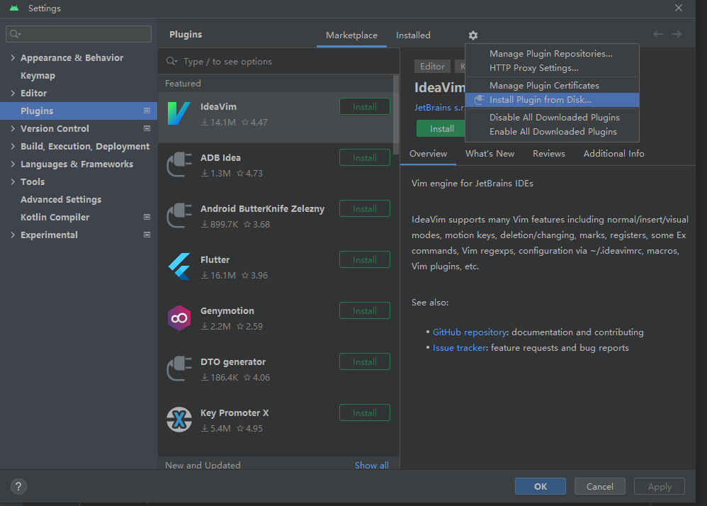
Task: Click the plugins gear settings icon
Action: point(473,35)
